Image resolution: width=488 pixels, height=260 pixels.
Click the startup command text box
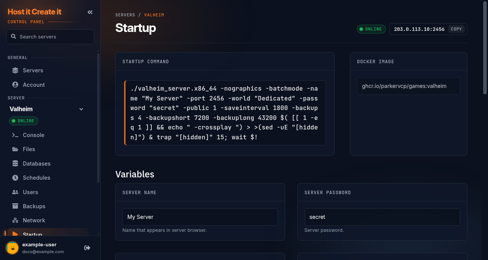(x=225, y=113)
